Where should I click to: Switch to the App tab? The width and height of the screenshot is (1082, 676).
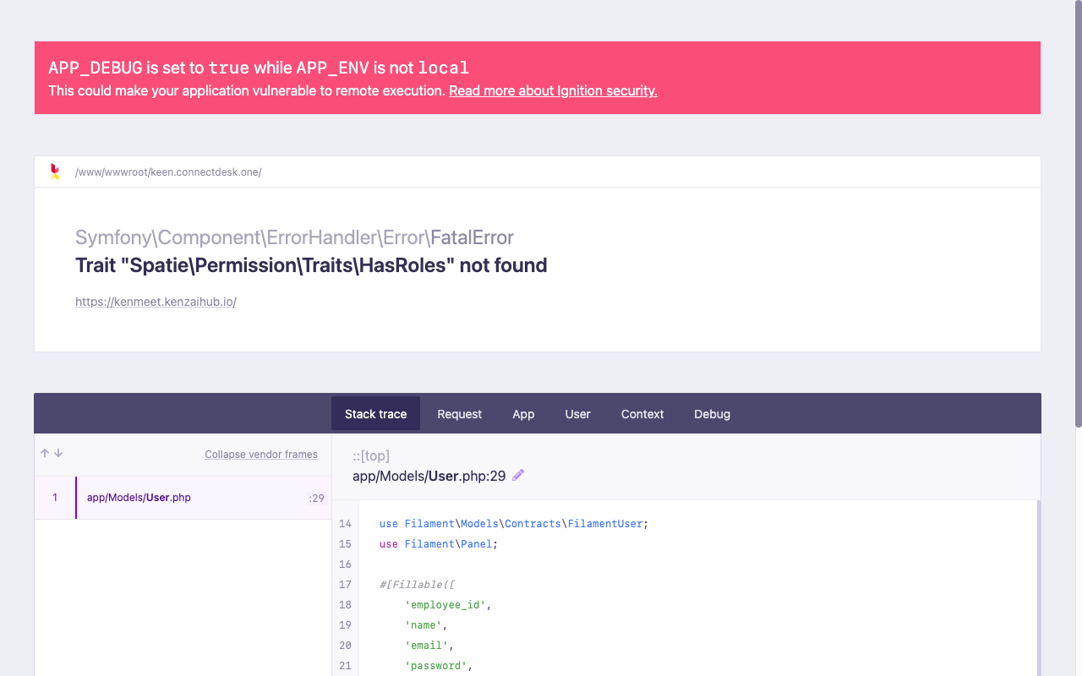point(523,413)
